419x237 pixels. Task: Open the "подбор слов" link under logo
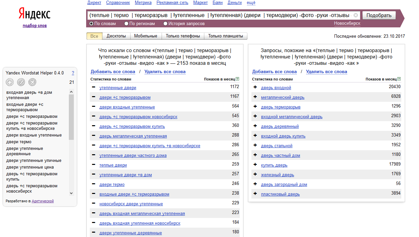tap(35, 26)
